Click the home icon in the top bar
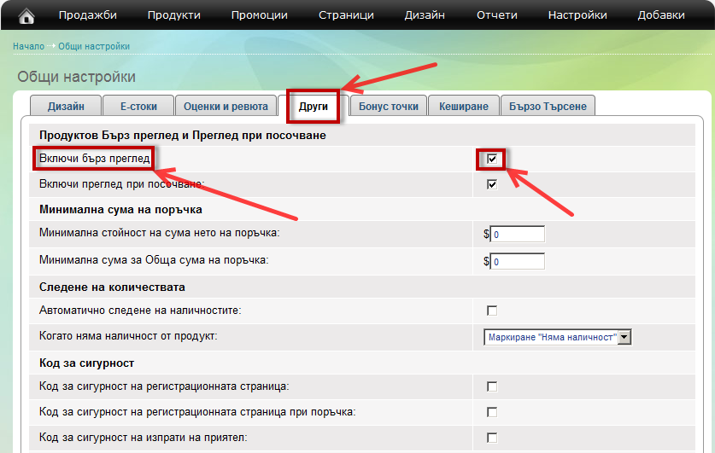 tap(26, 15)
